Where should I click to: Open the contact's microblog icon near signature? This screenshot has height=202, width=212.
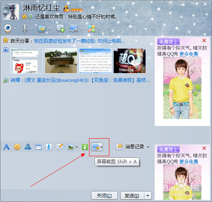(x=30, y=17)
